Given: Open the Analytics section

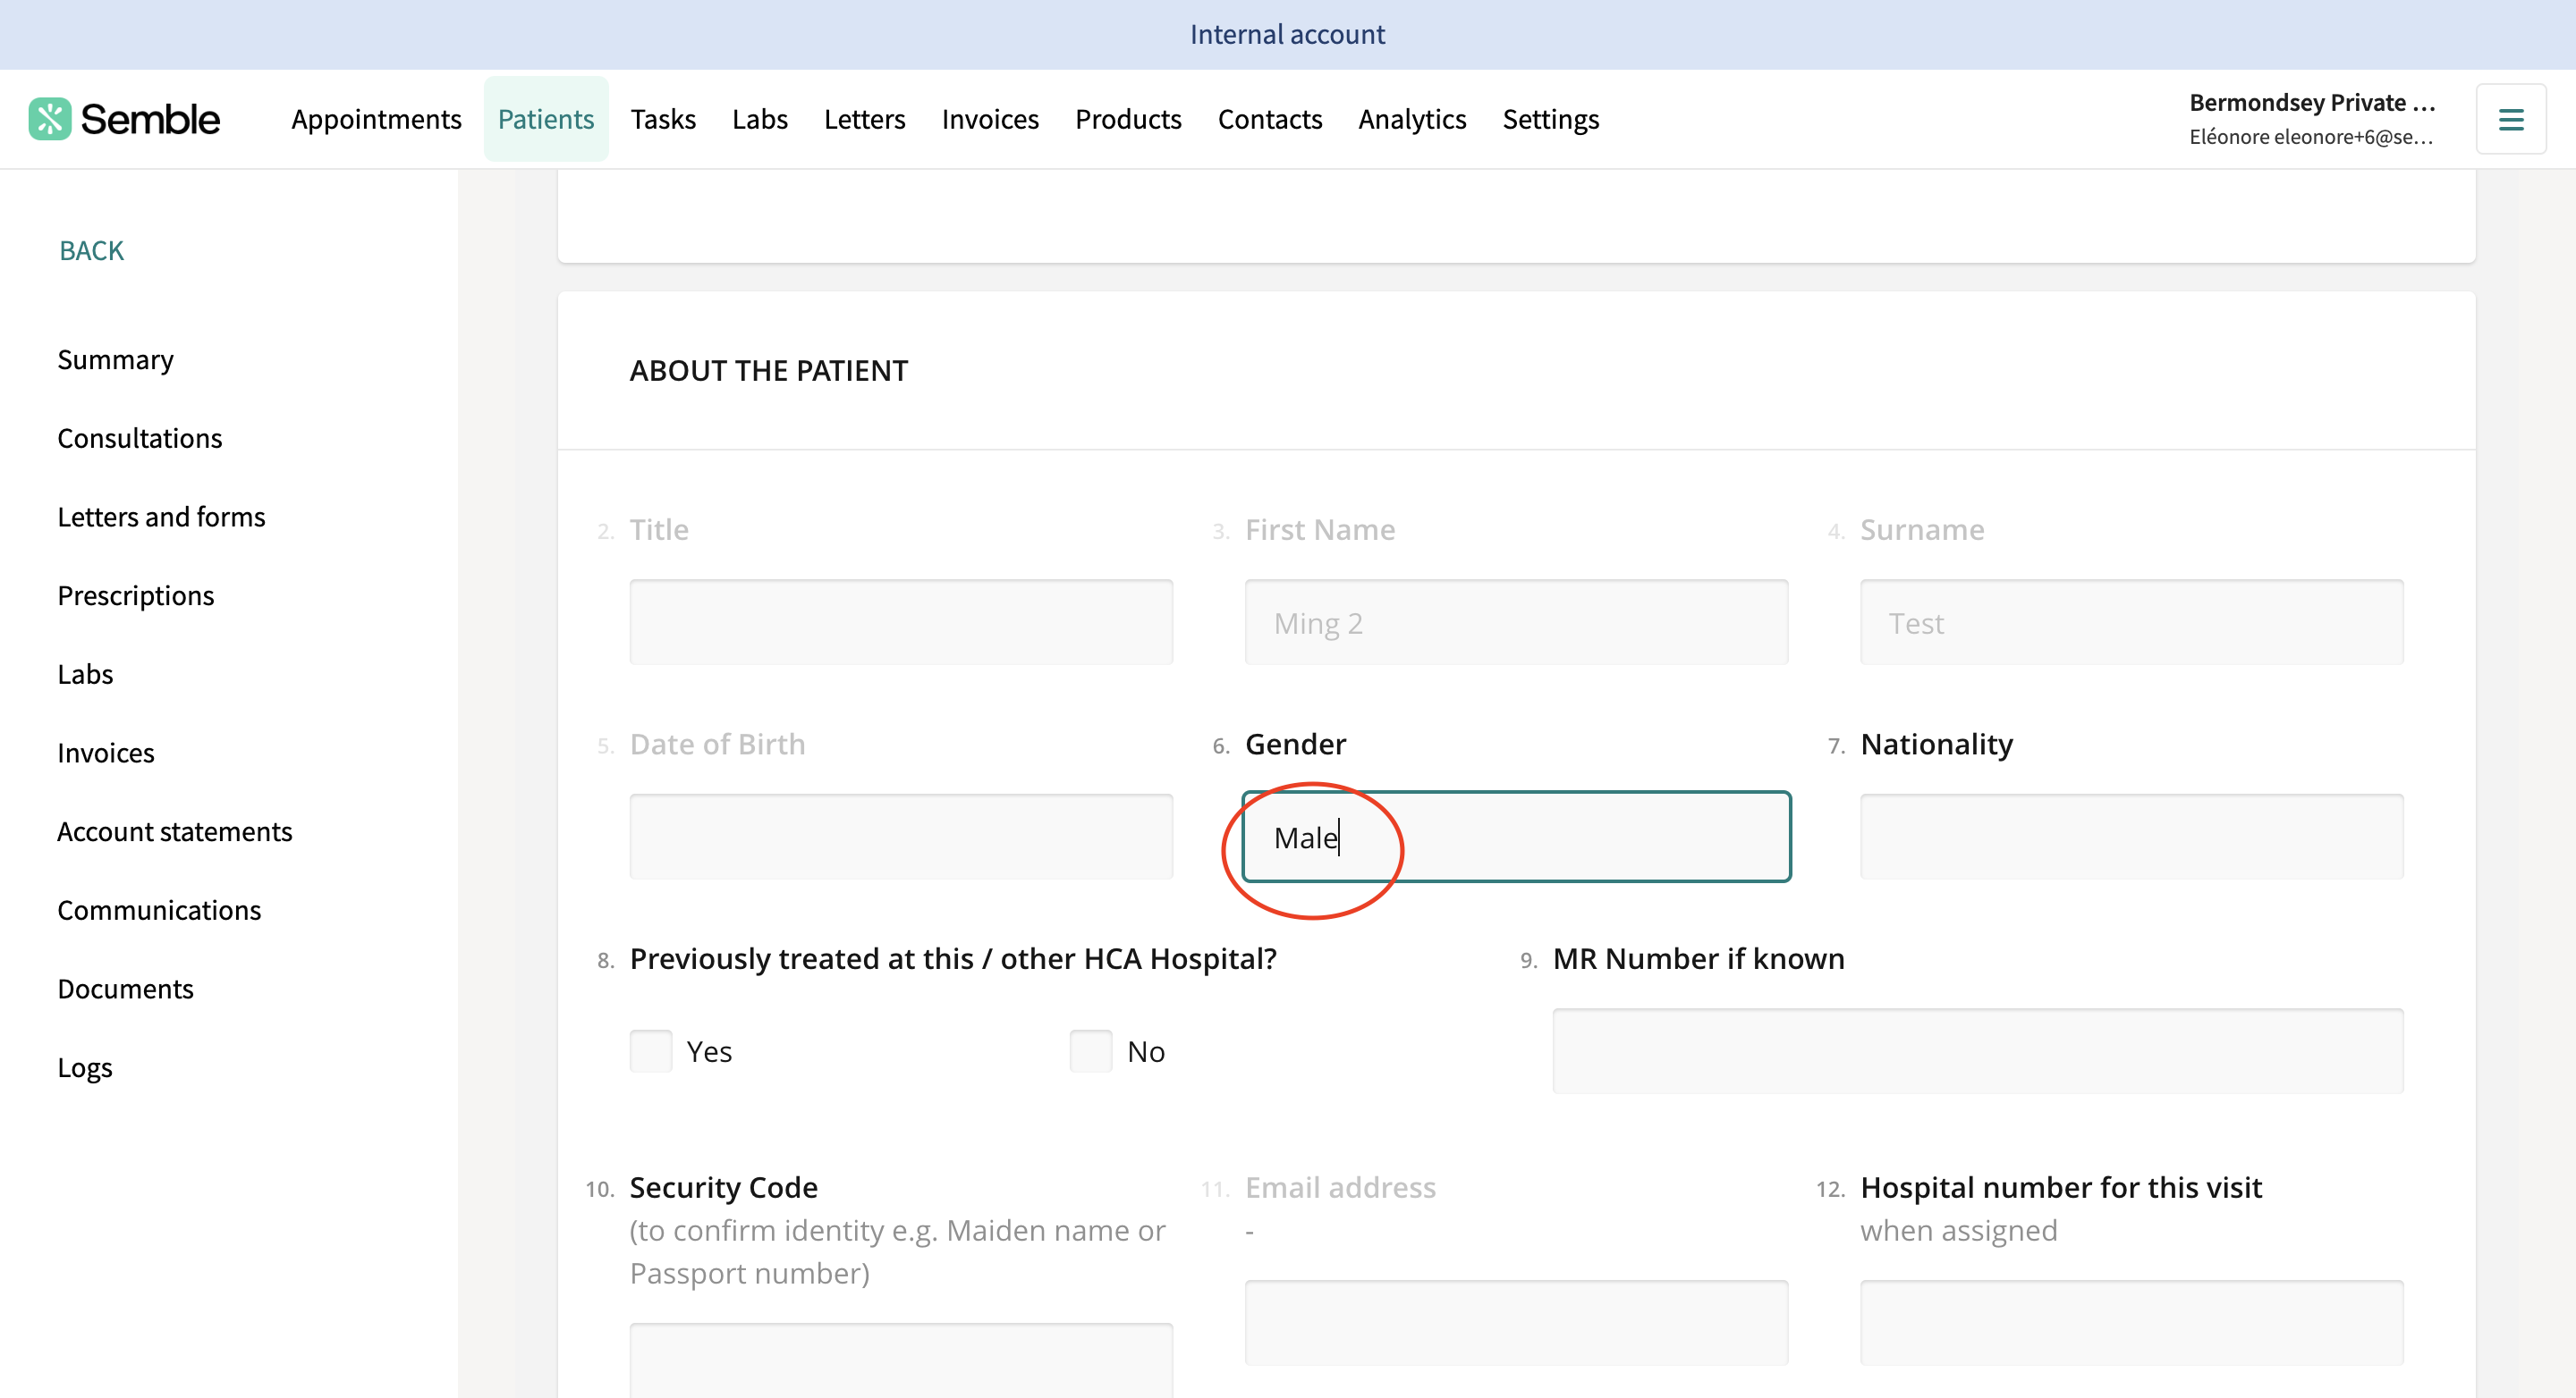Looking at the screenshot, I should tap(1412, 119).
